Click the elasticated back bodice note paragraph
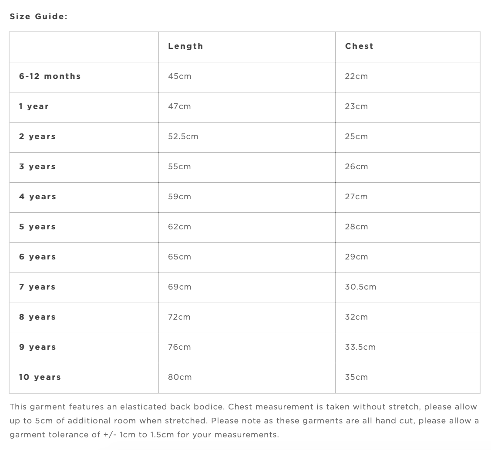 pyautogui.click(x=244, y=421)
